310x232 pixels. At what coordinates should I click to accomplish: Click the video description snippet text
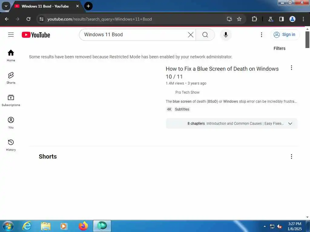[231, 101]
